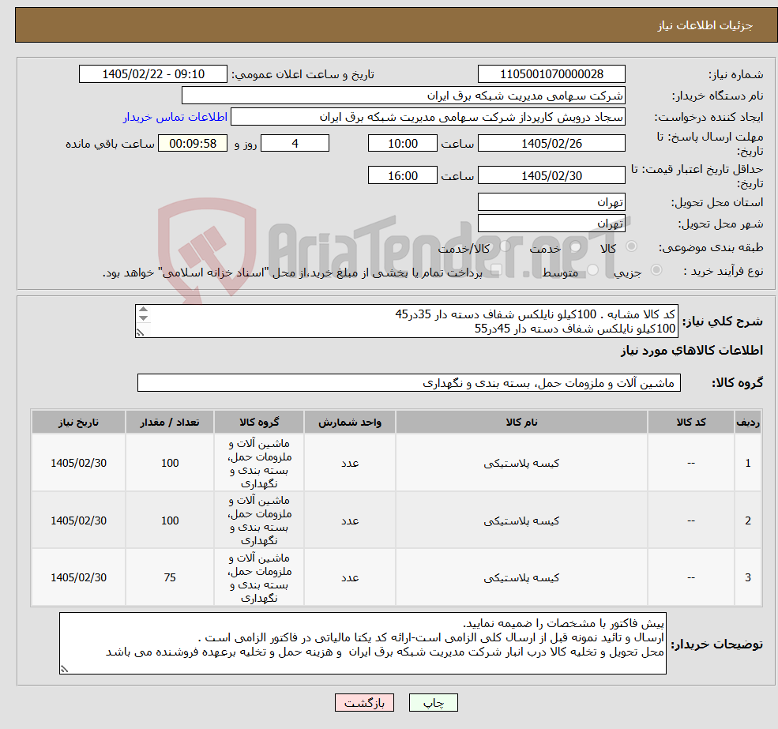Click unit عدد in row 3
778x729 pixels.
click(350, 577)
